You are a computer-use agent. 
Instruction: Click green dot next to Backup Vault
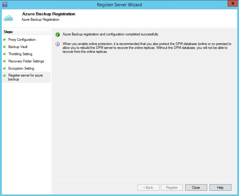point(4,47)
